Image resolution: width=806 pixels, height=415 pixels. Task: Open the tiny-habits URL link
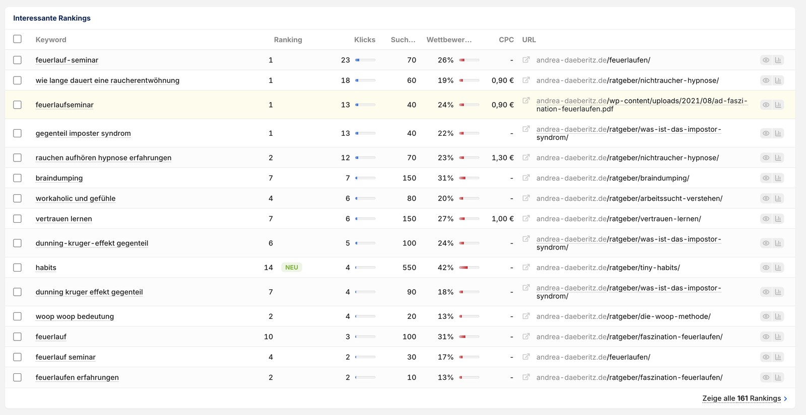click(x=608, y=268)
